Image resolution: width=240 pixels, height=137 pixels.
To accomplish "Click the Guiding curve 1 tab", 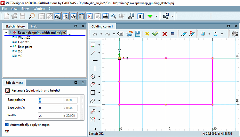I will point(102,27).
